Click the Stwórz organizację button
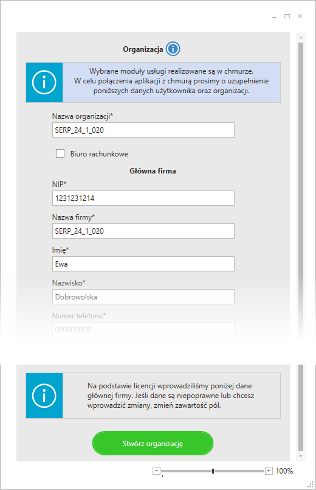 pyautogui.click(x=153, y=443)
